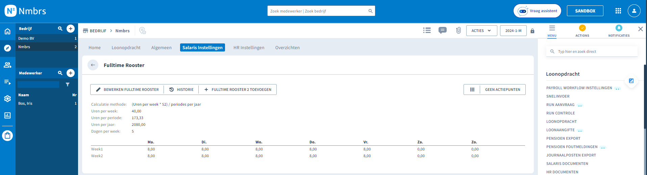Click Bewerken Fulltime Rooster button
The width and height of the screenshot is (647, 175).
[x=127, y=90]
